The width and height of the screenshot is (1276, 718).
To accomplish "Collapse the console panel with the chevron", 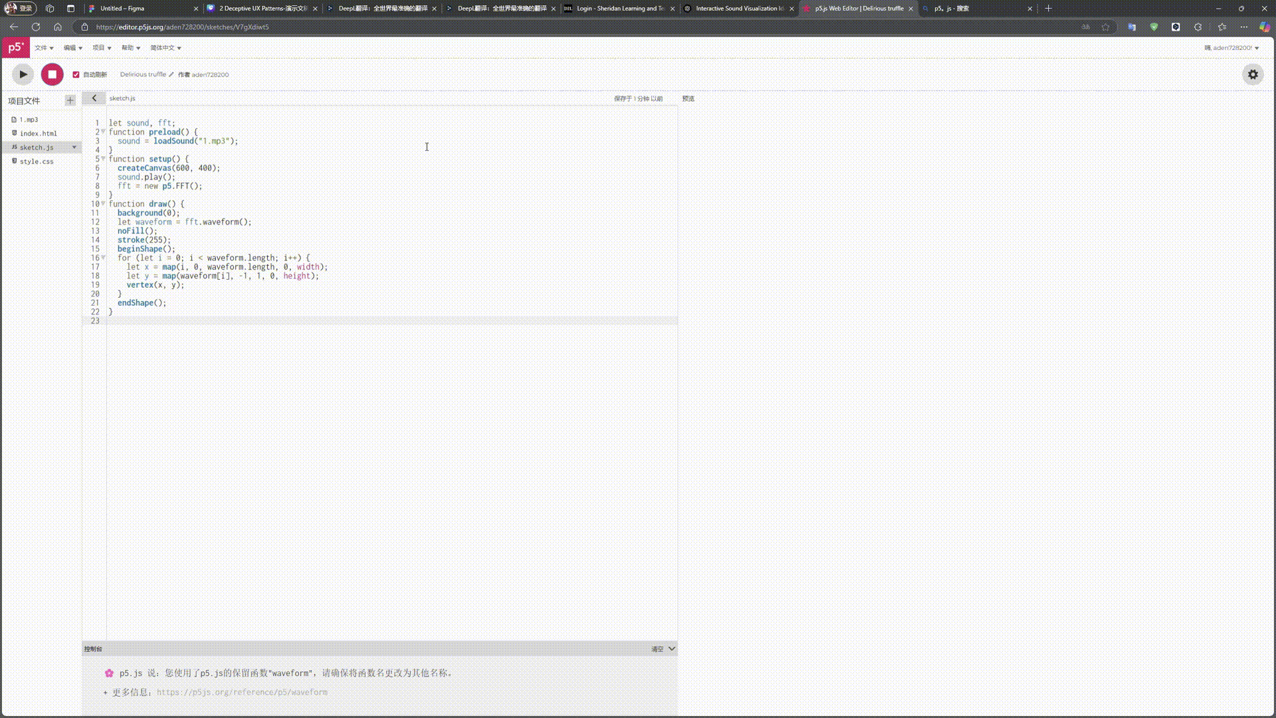I will (x=671, y=649).
